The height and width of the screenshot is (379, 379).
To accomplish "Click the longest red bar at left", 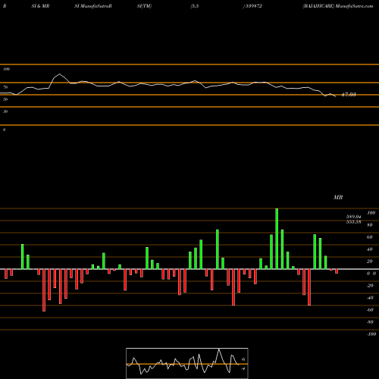I will [x=44, y=290].
